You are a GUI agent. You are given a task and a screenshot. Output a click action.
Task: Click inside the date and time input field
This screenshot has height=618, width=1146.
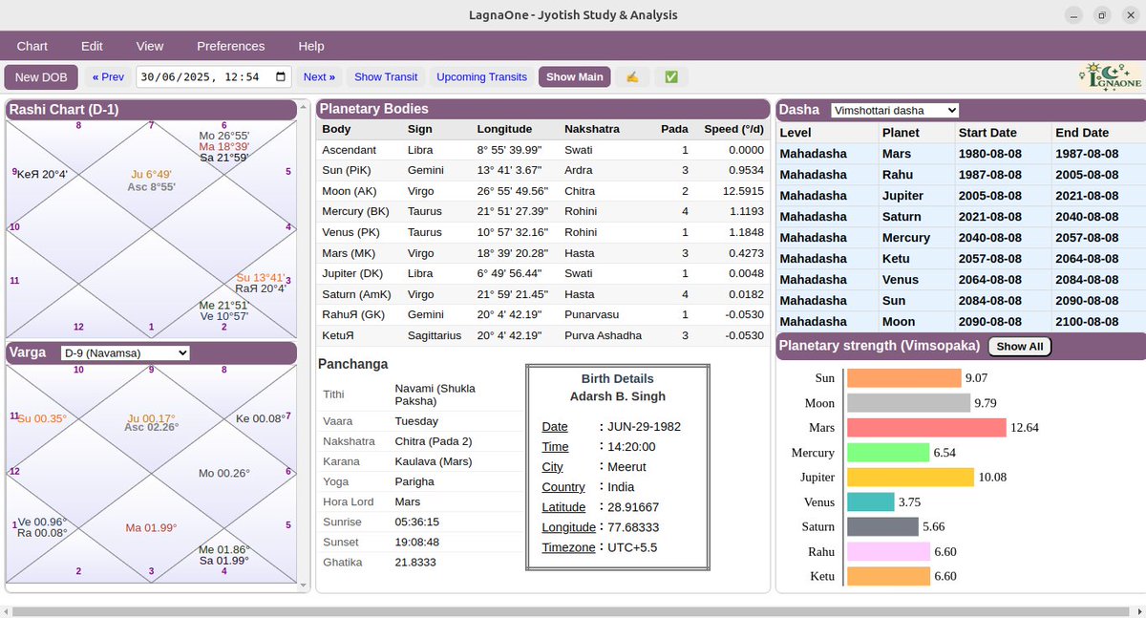201,76
